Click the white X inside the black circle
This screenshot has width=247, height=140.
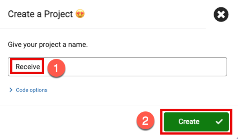click(x=221, y=15)
